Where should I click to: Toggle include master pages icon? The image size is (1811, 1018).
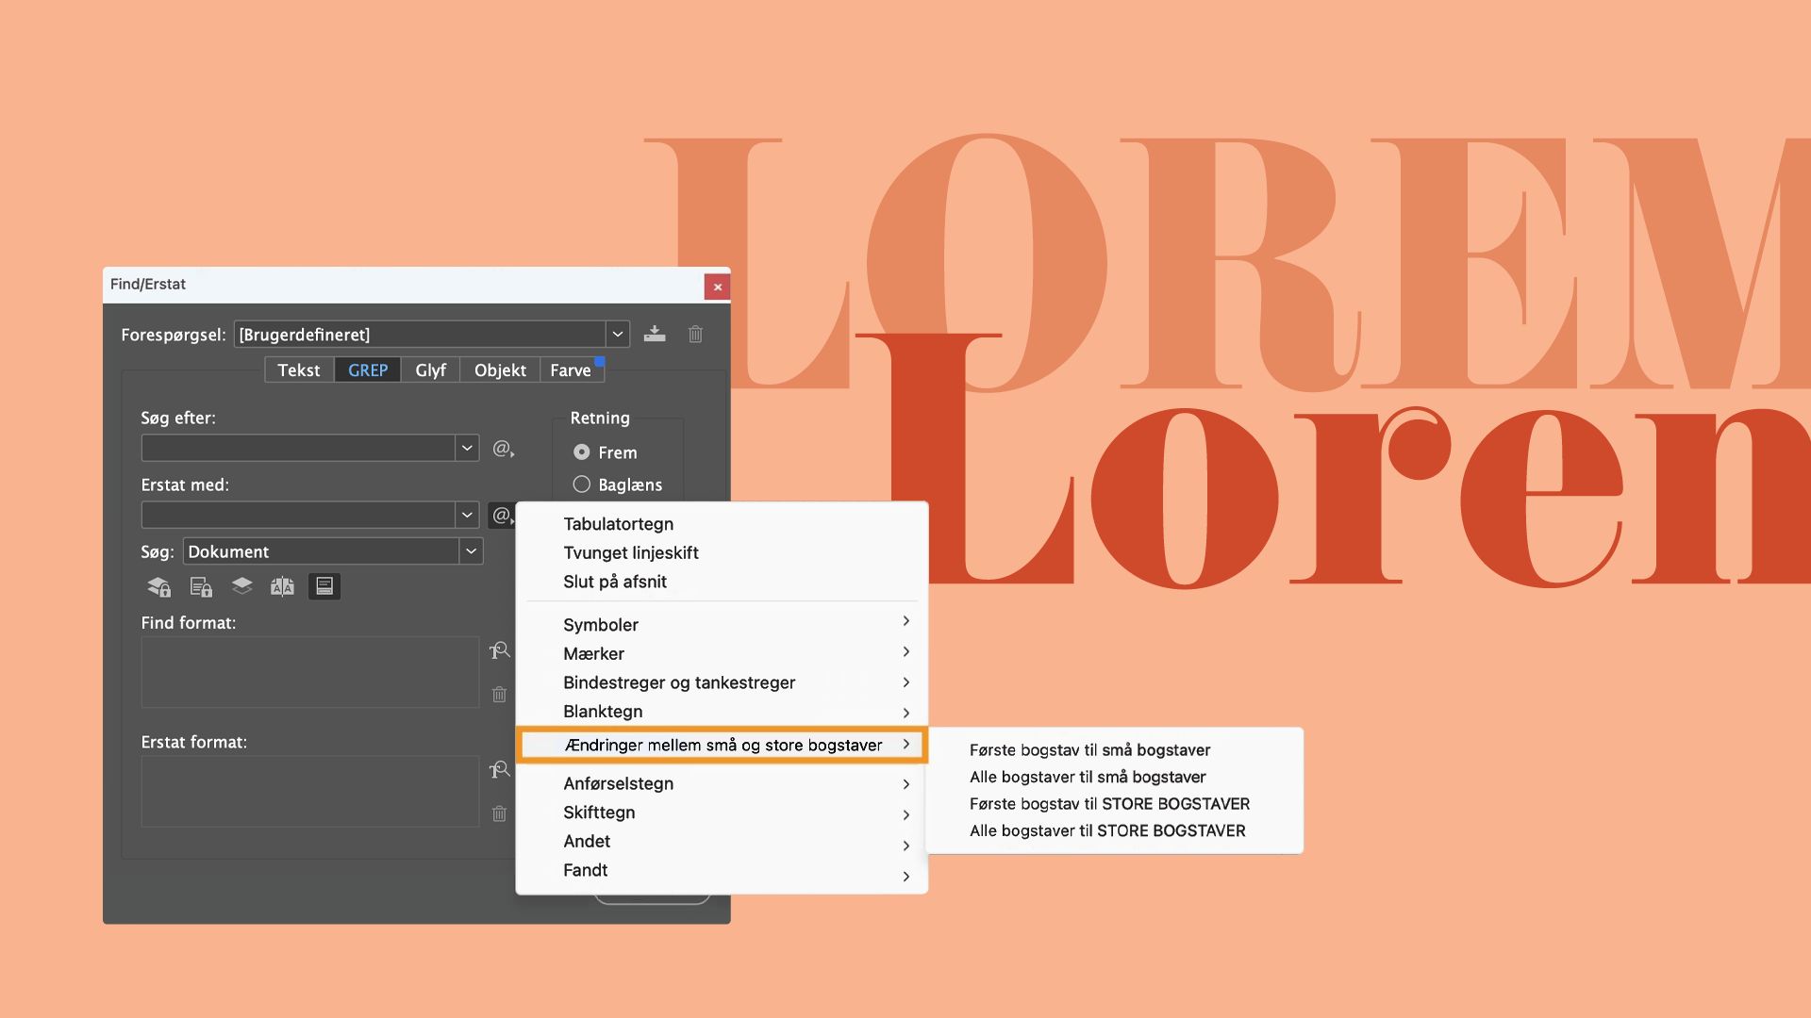tap(282, 586)
